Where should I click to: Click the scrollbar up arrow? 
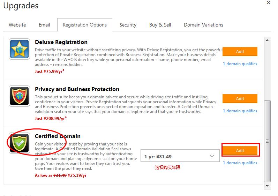pyautogui.click(x=267, y=40)
